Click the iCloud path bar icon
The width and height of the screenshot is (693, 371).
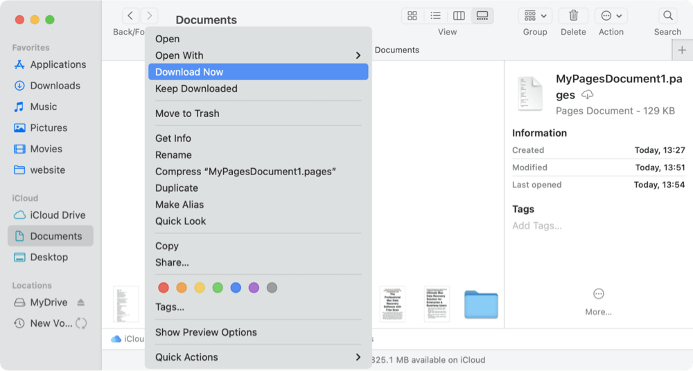116,338
